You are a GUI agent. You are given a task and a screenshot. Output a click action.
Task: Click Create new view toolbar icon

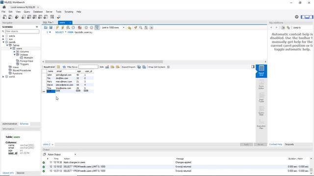click(x=35, y=17)
